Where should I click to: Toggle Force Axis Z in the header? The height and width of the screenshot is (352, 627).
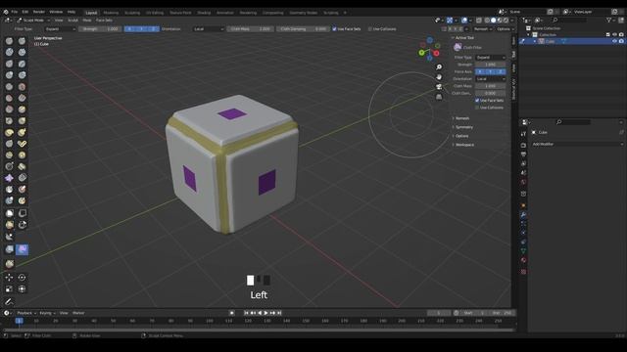(x=154, y=29)
